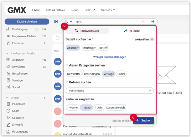Image resolution: width=191 pixels, height=137 pixels.
Task: Select the 1 Woche time range
Action: (x=72, y=108)
